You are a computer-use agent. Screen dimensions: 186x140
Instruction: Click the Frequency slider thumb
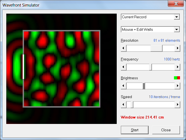(x=151, y=67)
